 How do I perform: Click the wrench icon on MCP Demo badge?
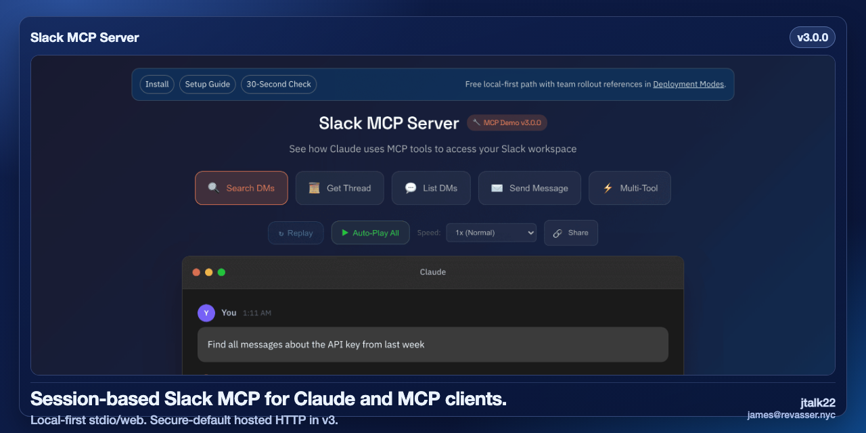pyautogui.click(x=476, y=122)
